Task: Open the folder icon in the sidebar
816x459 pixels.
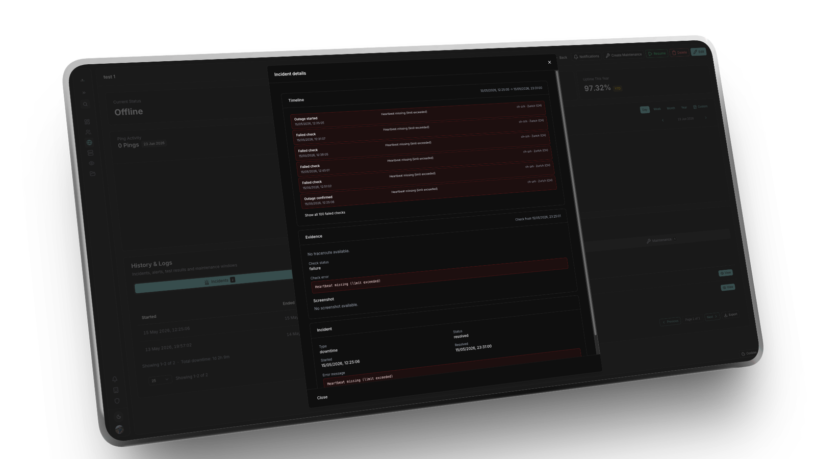Action: pyautogui.click(x=92, y=173)
